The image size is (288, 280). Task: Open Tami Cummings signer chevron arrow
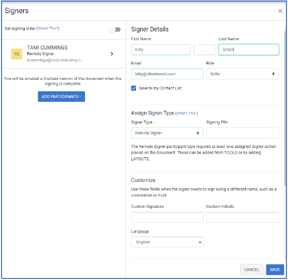pyautogui.click(x=112, y=54)
